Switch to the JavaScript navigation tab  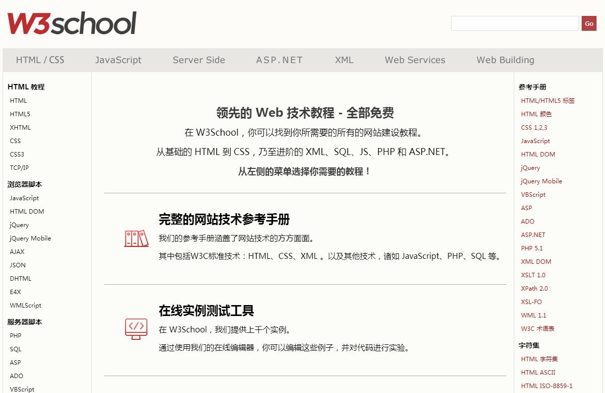(x=118, y=60)
